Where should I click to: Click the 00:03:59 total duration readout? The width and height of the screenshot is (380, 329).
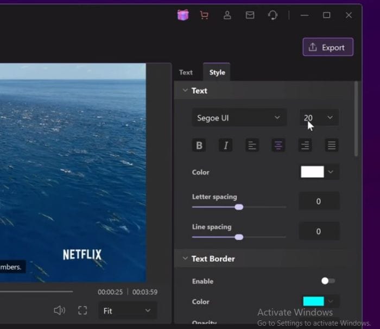pyautogui.click(x=145, y=292)
